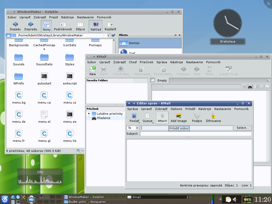
Task: Select the Styles folder
Action: click(70, 60)
